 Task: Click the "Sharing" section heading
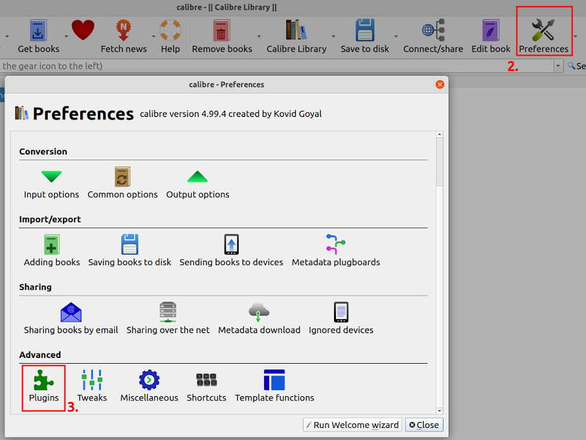(36, 287)
